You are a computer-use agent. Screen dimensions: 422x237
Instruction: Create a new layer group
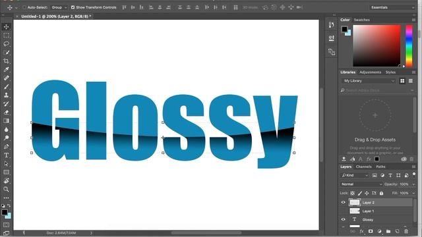pyautogui.click(x=388, y=231)
